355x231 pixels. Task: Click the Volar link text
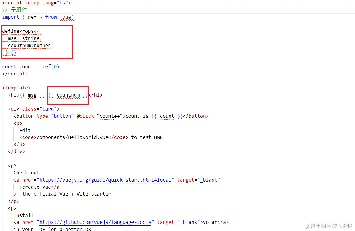click(210, 222)
